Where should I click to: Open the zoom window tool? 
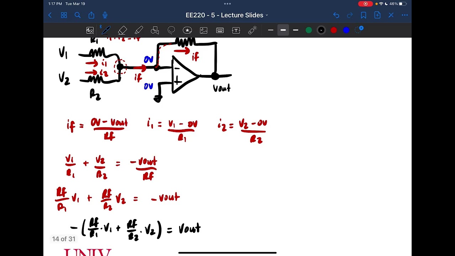(90, 30)
